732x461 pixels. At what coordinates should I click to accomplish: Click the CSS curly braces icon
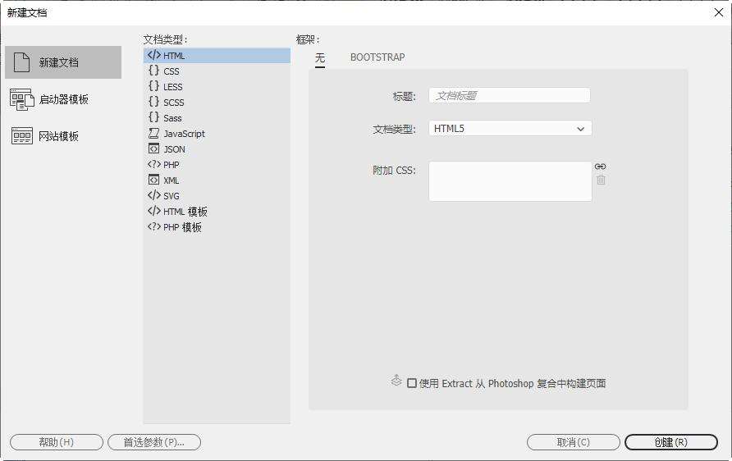point(153,71)
